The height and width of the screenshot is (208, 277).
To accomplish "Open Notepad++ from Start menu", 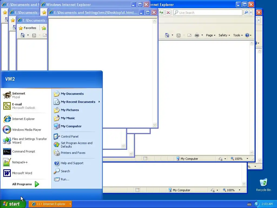I will (x=26, y=162).
